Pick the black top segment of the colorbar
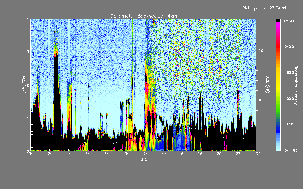The width and height of the screenshot is (303, 189). [x=278, y=20]
